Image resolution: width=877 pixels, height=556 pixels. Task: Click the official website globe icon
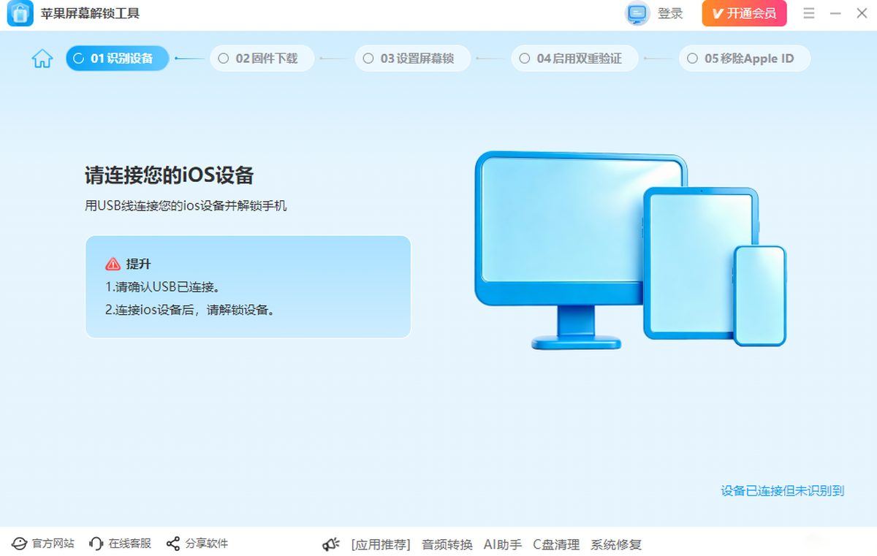pos(19,544)
